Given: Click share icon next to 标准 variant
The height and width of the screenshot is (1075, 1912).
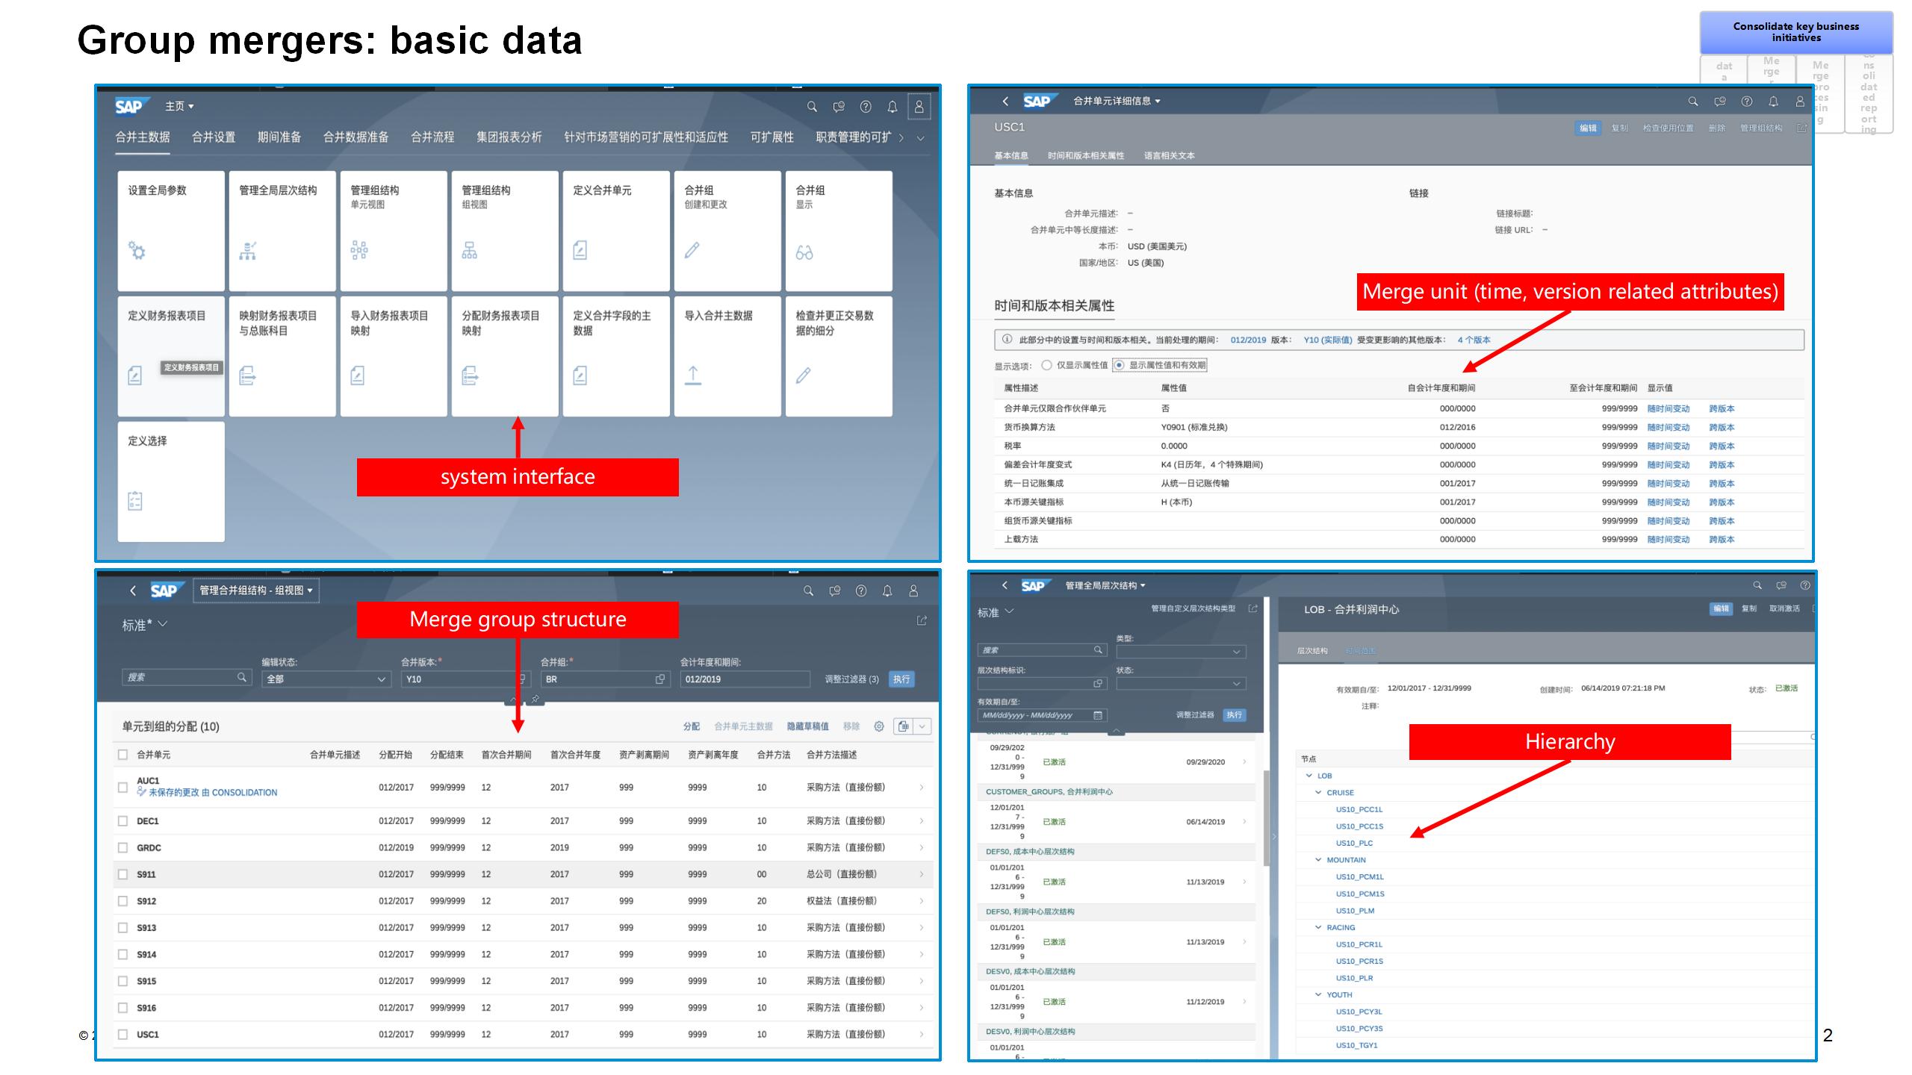Looking at the screenshot, I should coord(921,621).
